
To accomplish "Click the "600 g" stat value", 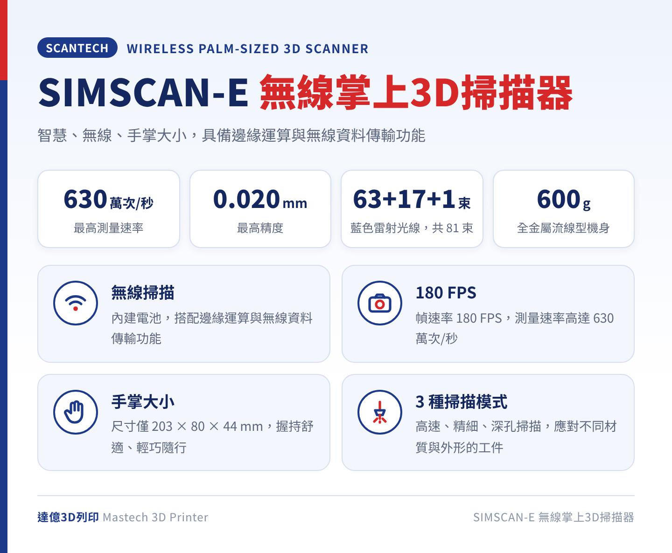I will [564, 199].
